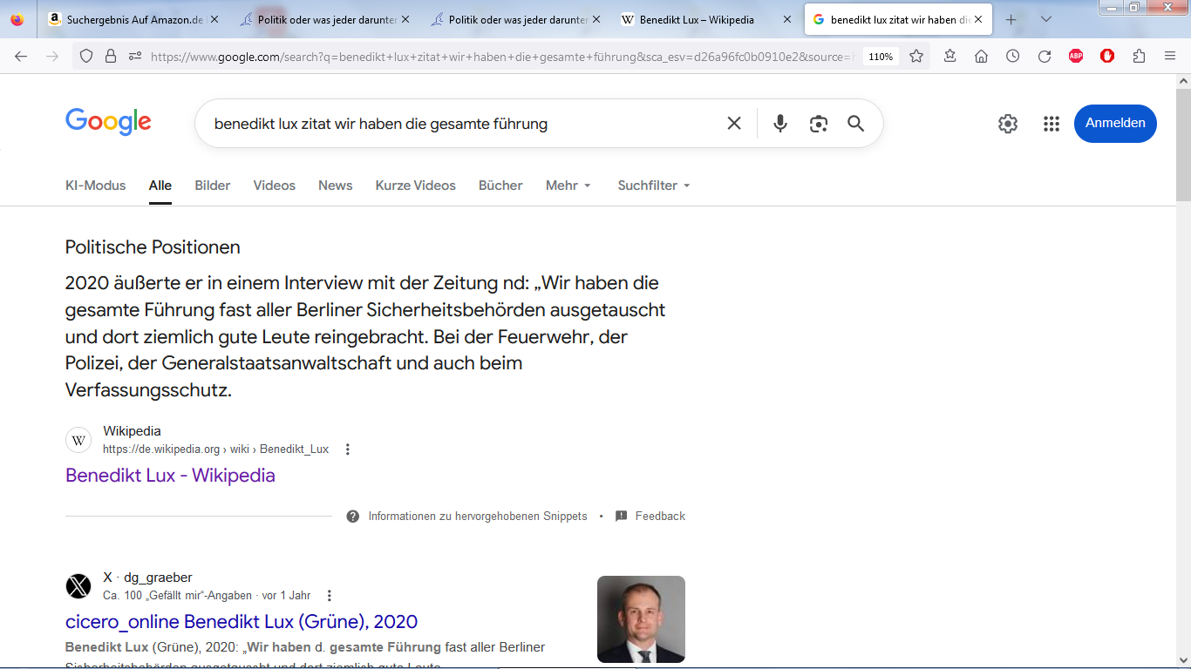Click the Anmelden button
Image resolution: width=1191 pixels, height=669 pixels.
coord(1115,124)
